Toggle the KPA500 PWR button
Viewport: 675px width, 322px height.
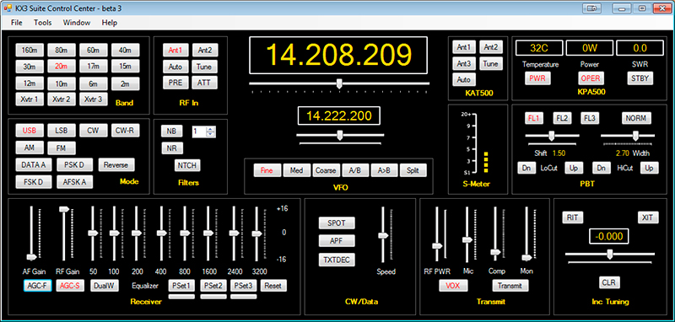[x=537, y=78]
